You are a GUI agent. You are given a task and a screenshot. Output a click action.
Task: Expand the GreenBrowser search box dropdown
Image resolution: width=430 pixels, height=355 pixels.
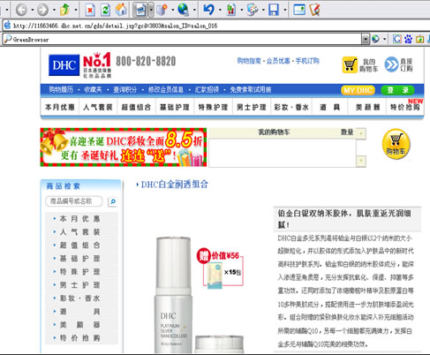365,39
